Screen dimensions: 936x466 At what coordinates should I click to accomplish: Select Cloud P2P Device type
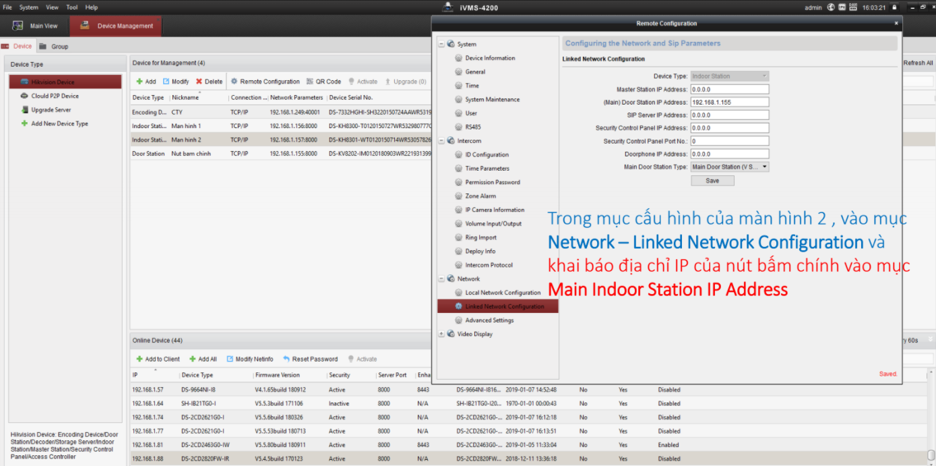(55, 96)
